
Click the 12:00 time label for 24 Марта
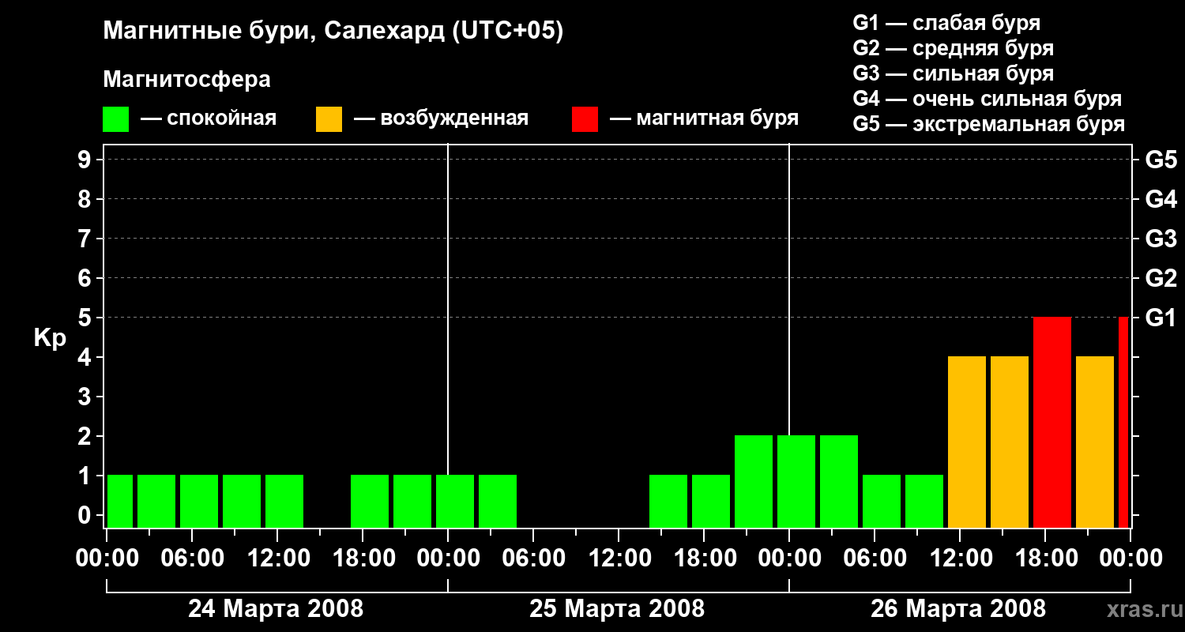pyautogui.click(x=277, y=558)
